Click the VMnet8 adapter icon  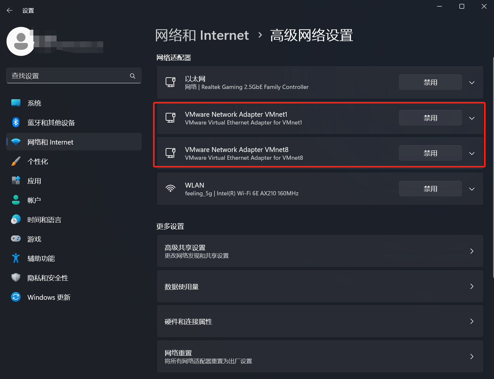click(x=170, y=153)
